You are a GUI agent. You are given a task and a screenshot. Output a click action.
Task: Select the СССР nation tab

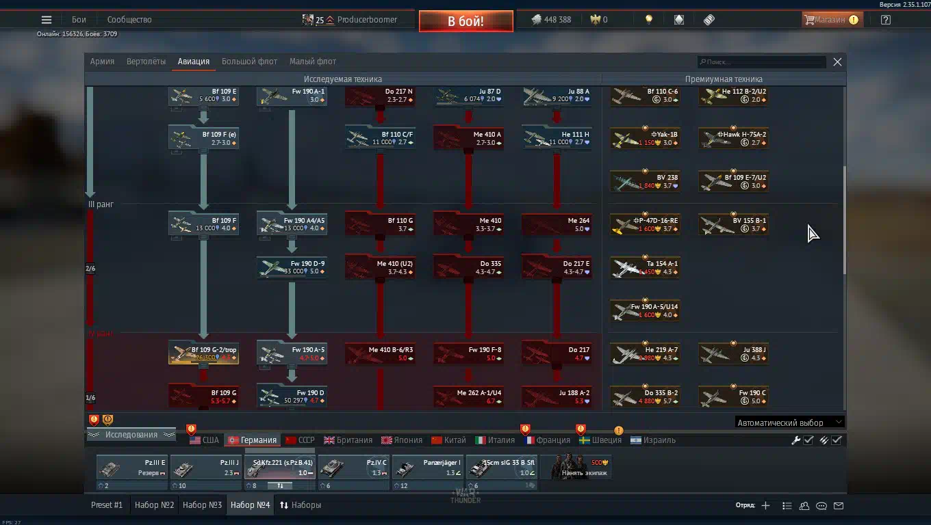tap(300, 440)
